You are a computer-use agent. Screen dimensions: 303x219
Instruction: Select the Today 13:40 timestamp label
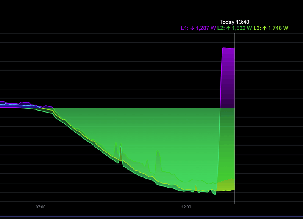(x=234, y=22)
